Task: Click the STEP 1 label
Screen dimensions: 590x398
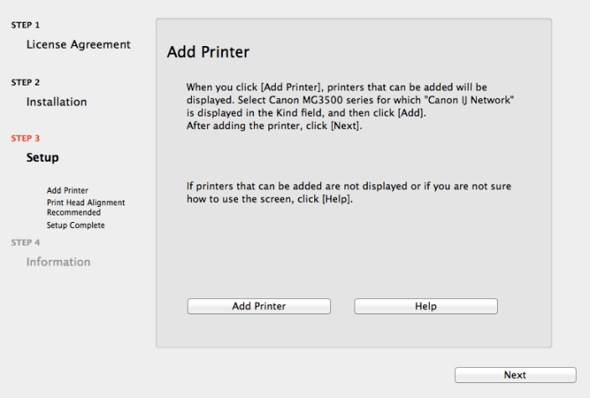Action: (26, 26)
